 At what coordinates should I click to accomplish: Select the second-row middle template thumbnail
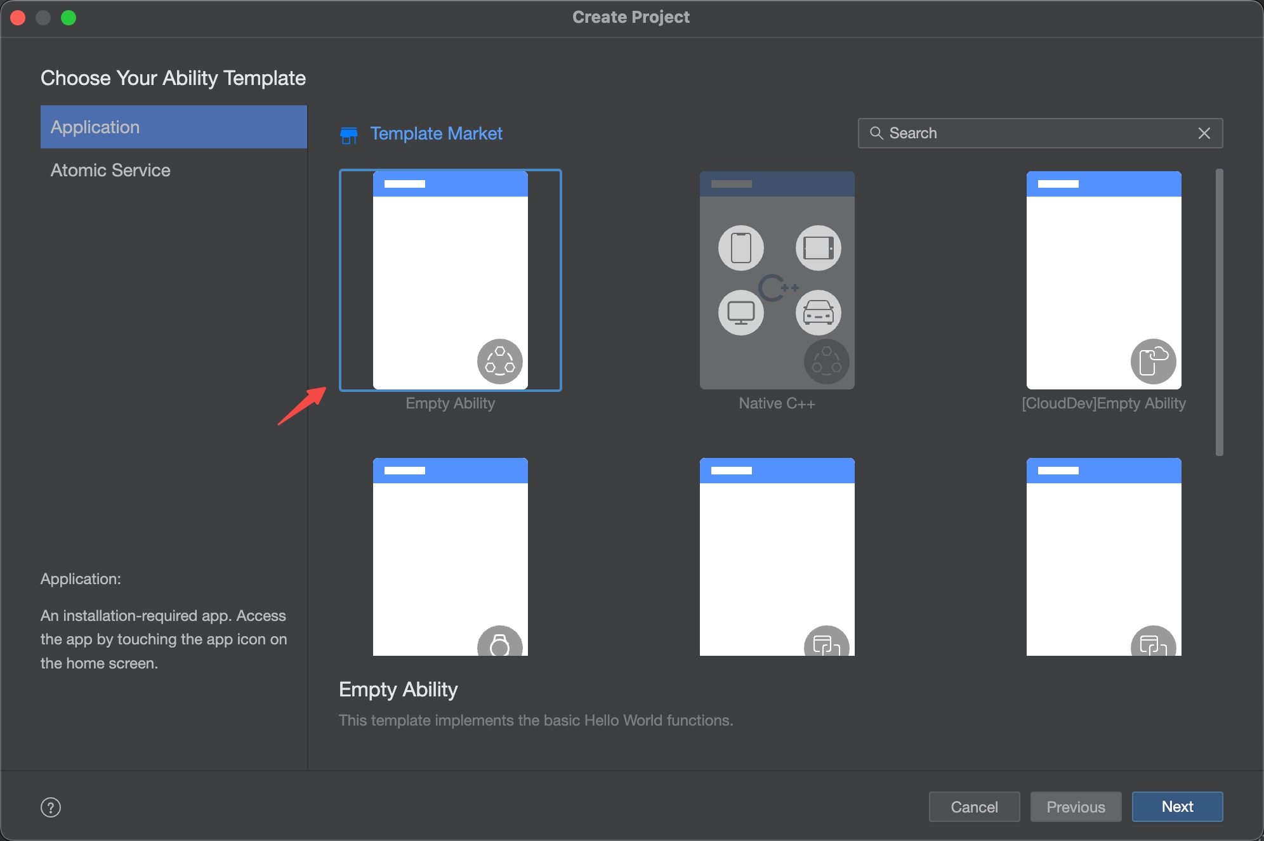pyautogui.click(x=777, y=556)
